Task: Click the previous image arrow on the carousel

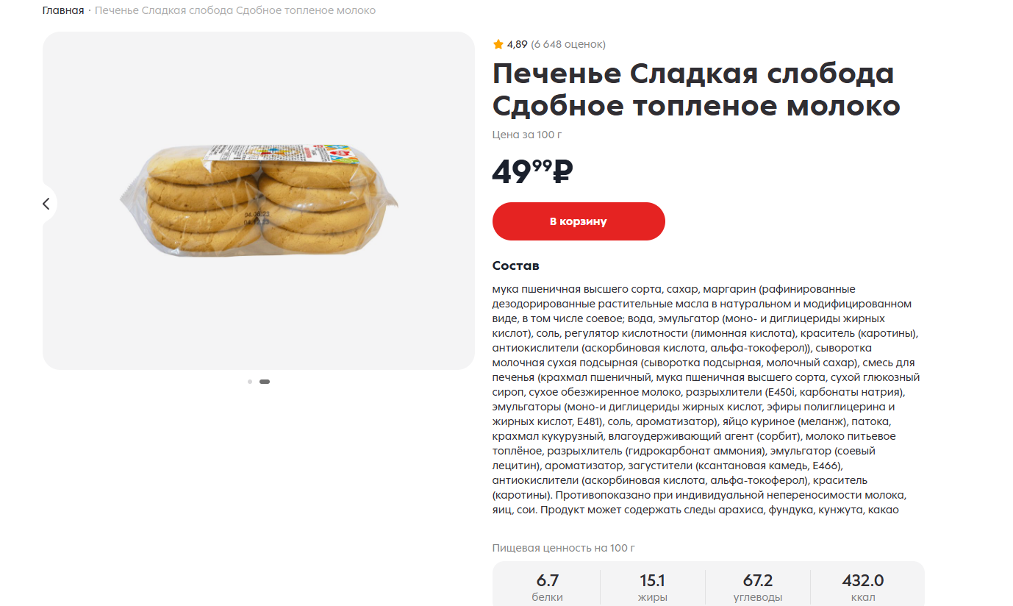Action: click(46, 204)
